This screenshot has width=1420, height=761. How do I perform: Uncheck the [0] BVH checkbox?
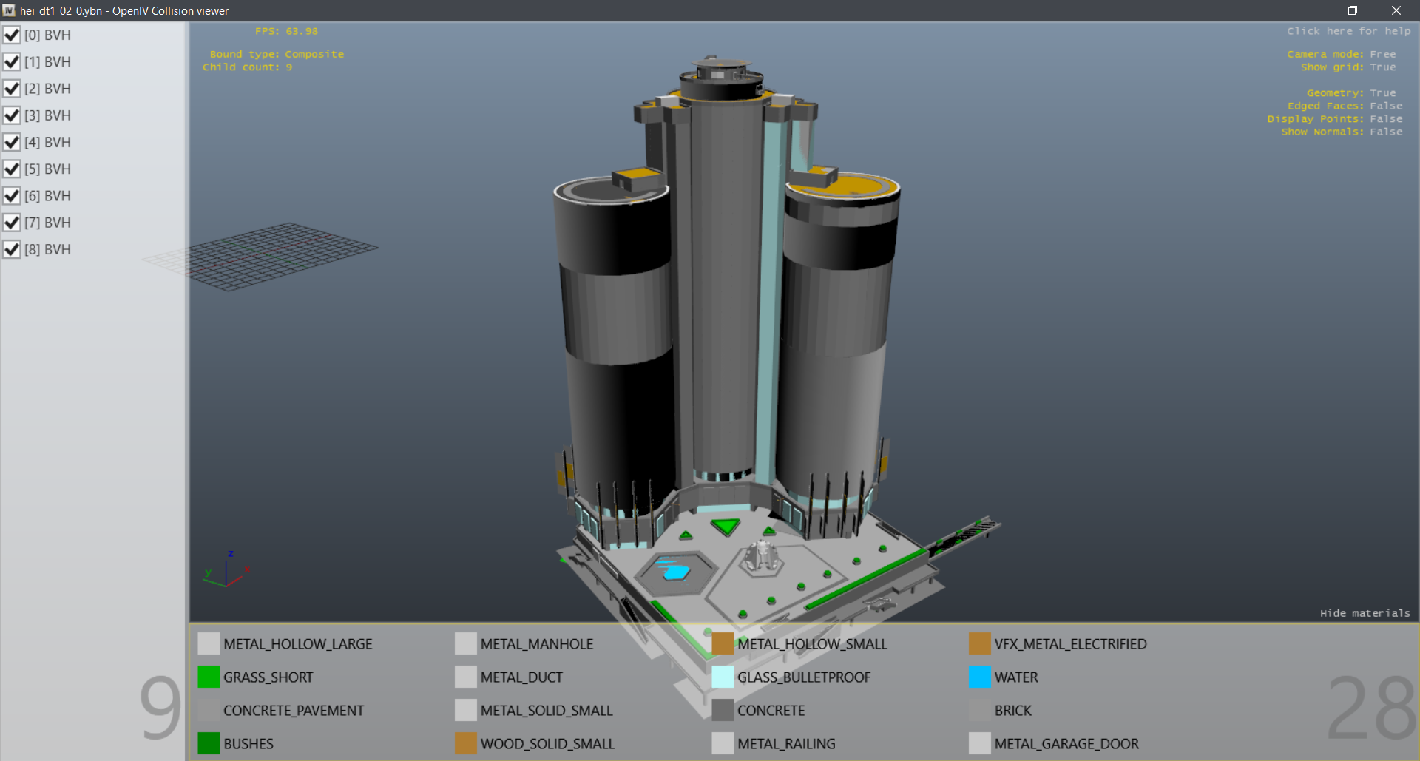pyautogui.click(x=12, y=35)
